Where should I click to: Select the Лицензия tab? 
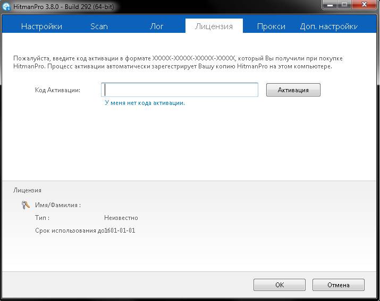coord(214,26)
